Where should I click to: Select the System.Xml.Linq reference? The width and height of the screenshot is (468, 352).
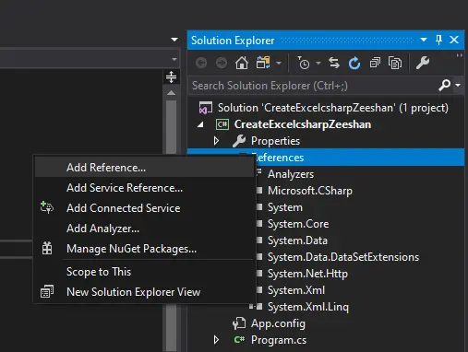[308, 307]
